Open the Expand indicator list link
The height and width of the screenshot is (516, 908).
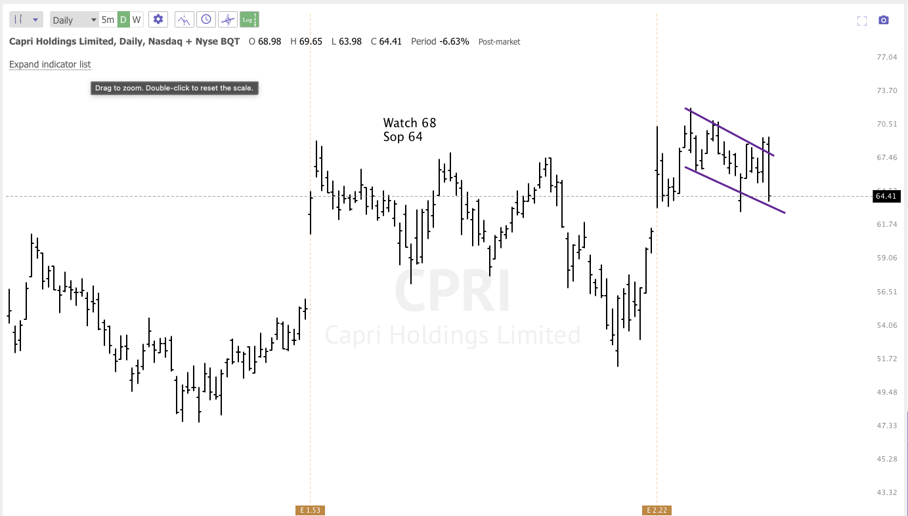(x=49, y=64)
